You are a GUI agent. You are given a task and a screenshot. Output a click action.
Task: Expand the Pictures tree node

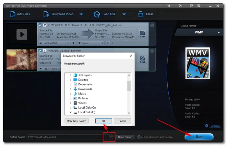70,98
